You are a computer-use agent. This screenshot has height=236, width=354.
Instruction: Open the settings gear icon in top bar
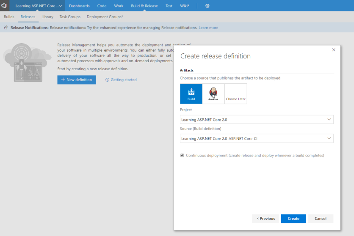[207, 6]
